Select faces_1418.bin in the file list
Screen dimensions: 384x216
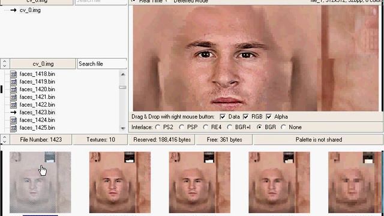point(37,74)
